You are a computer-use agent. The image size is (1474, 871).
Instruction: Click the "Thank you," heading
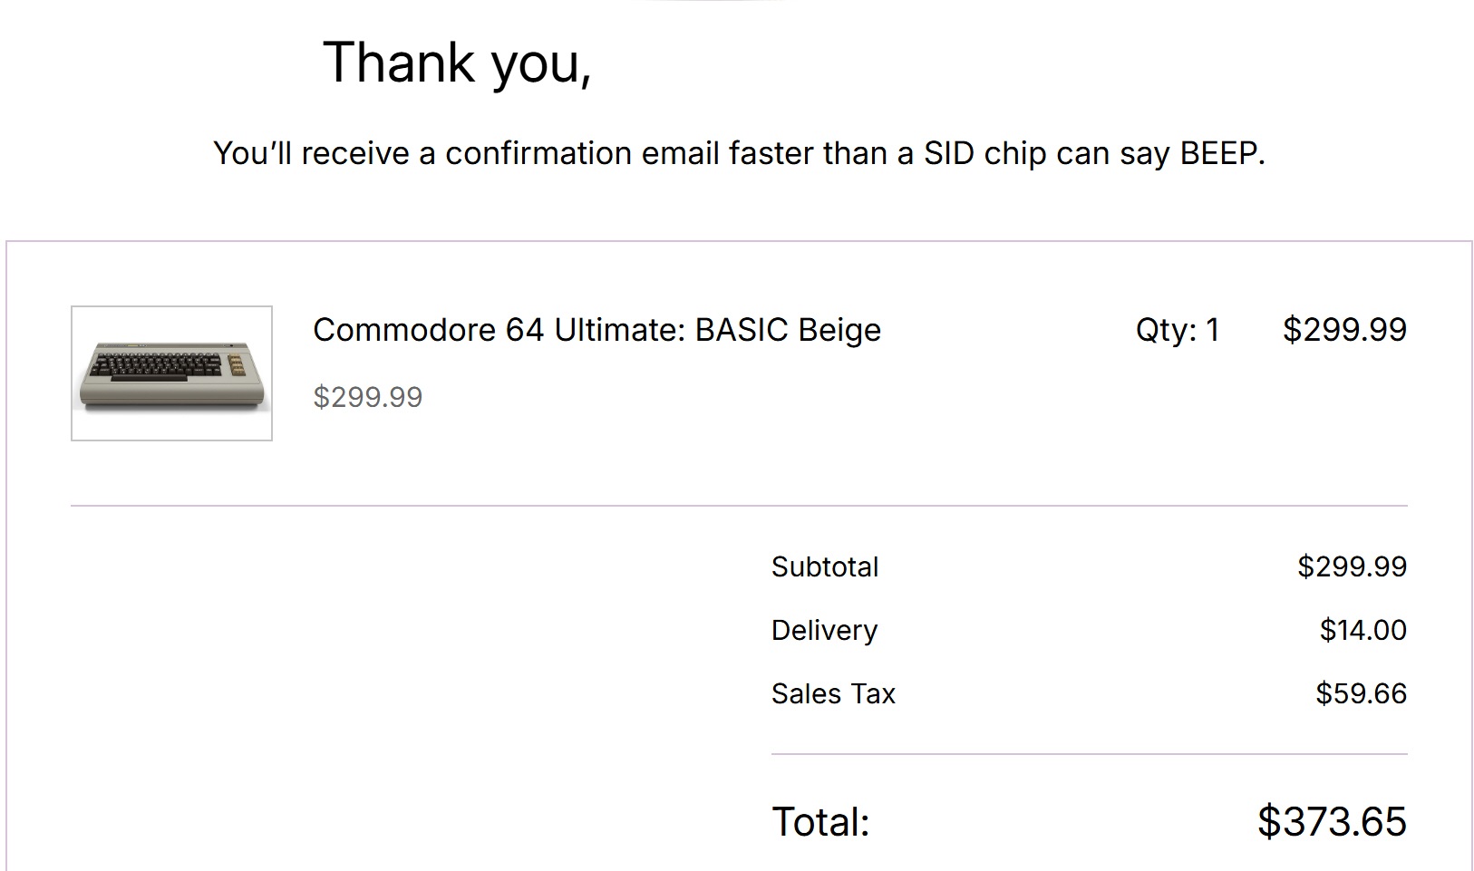(457, 63)
